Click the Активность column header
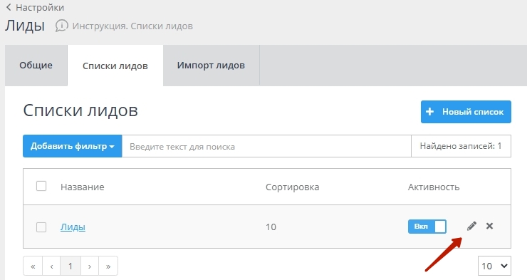 [x=434, y=187]
